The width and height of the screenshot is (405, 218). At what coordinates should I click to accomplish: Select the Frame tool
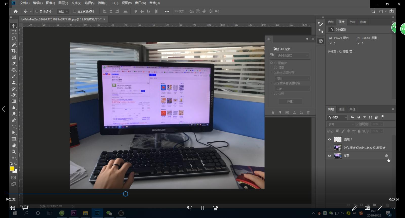coord(14,57)
